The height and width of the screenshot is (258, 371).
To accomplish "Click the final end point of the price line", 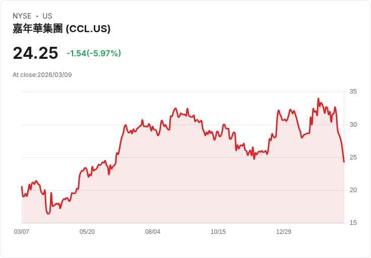I will pos(344,162).
